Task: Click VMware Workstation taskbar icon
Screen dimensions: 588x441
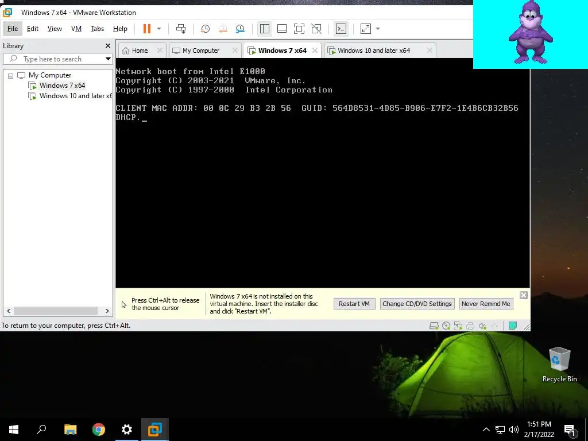Action: (x=155, y=430)
